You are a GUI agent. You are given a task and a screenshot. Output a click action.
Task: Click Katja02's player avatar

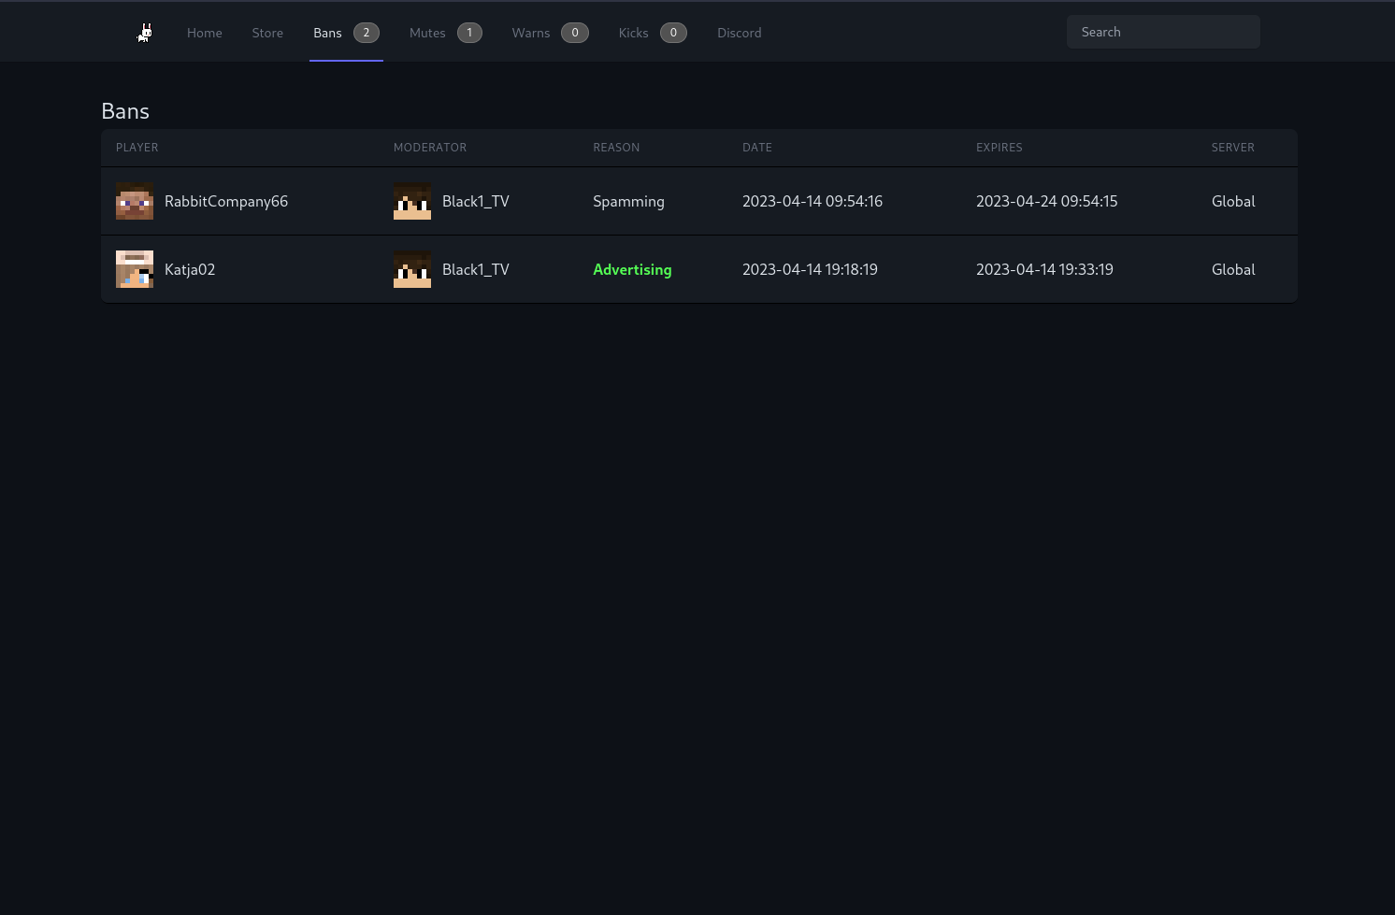click(x=135, y=268)
